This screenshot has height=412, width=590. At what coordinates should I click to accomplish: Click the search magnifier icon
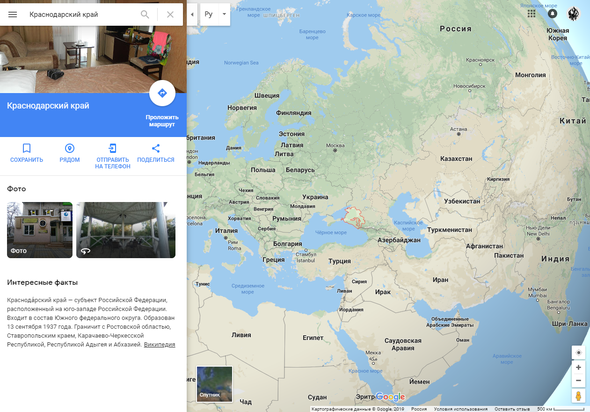[x=145, y=14]
